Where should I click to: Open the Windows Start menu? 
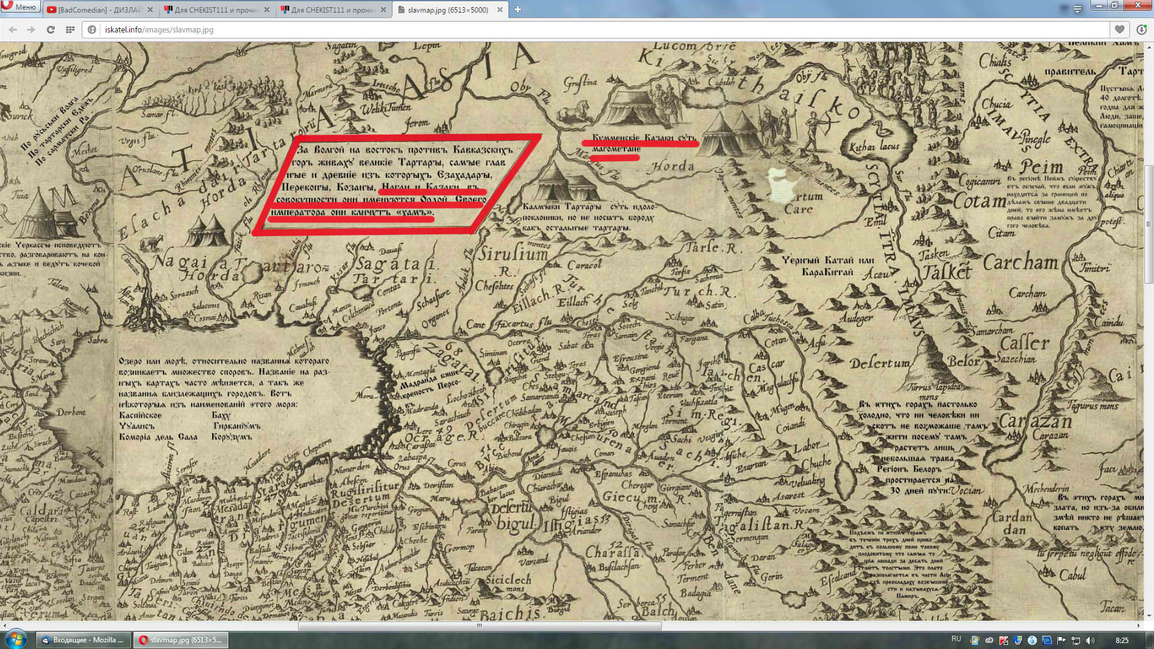tap(16, 639)
